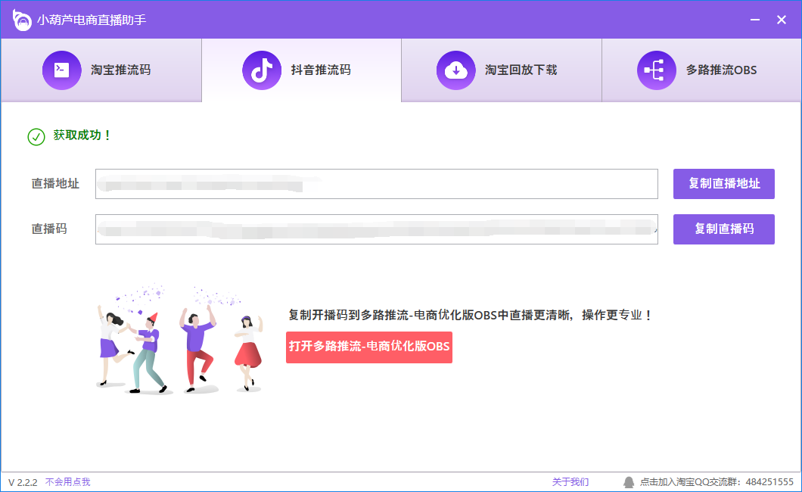Close the 小葫芦 window
The width and height of the screenshot is (802, 492).
pos(781,20)
